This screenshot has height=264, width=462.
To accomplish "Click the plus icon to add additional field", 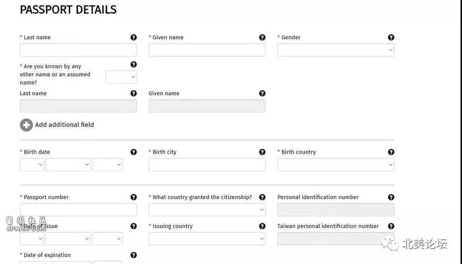I will (x=26, y=125).
